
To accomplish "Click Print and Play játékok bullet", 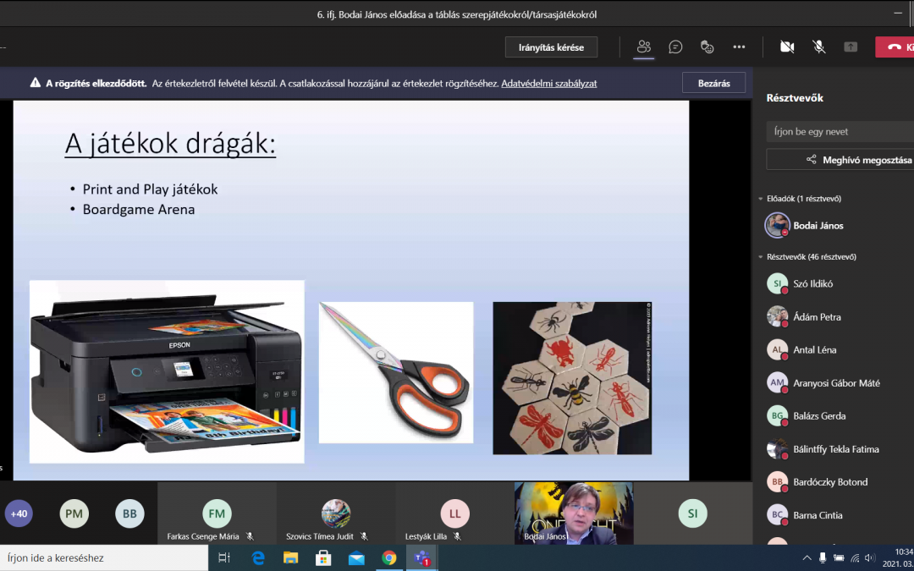I will tap(150, 189).
